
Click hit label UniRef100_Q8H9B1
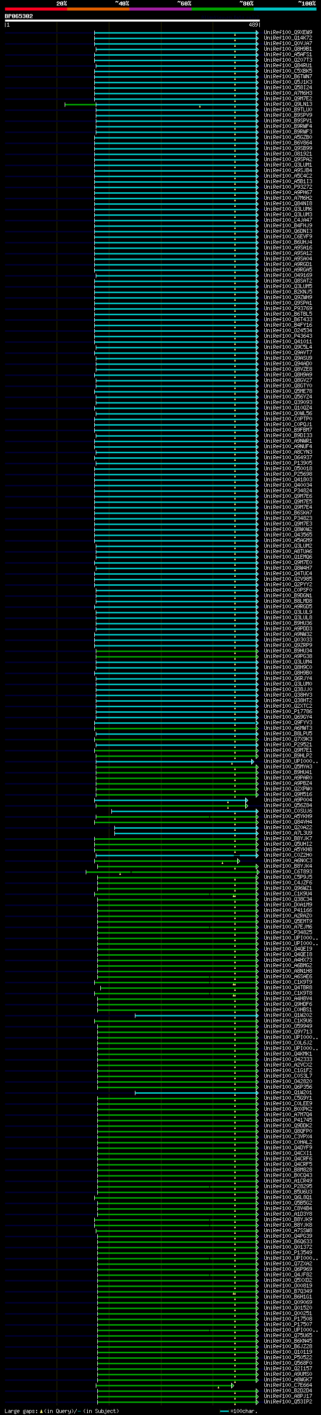coord(288,49)
